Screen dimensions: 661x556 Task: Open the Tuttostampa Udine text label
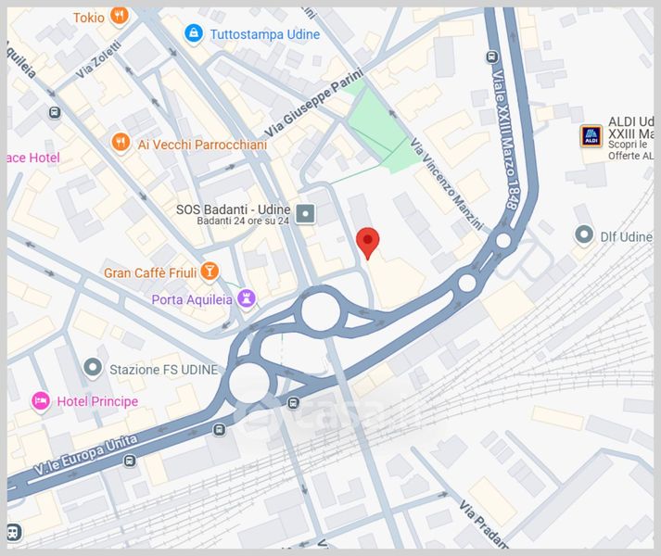click(265, 34)
